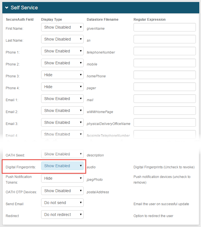Open Phone 1 display type dropdown
The image size is (201, 227).
pos(62,51)
